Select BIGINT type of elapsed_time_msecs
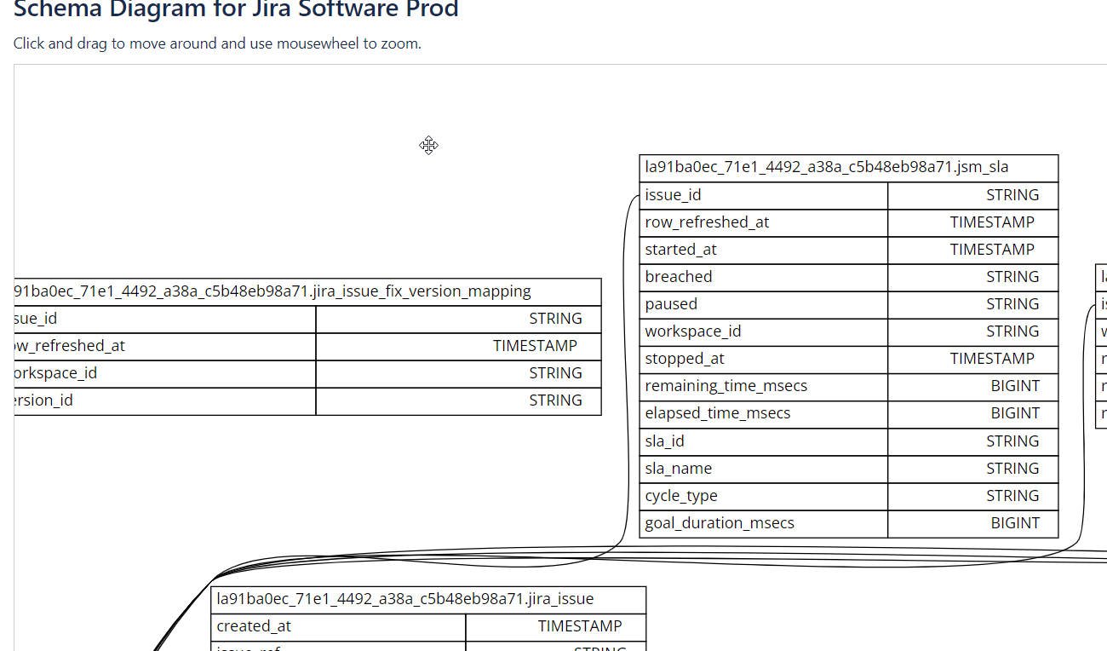 coord(1015,413)
